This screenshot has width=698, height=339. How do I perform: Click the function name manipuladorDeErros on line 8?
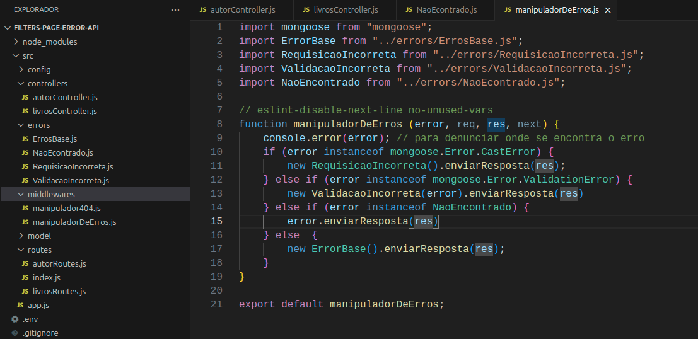(x=347, y=124)
